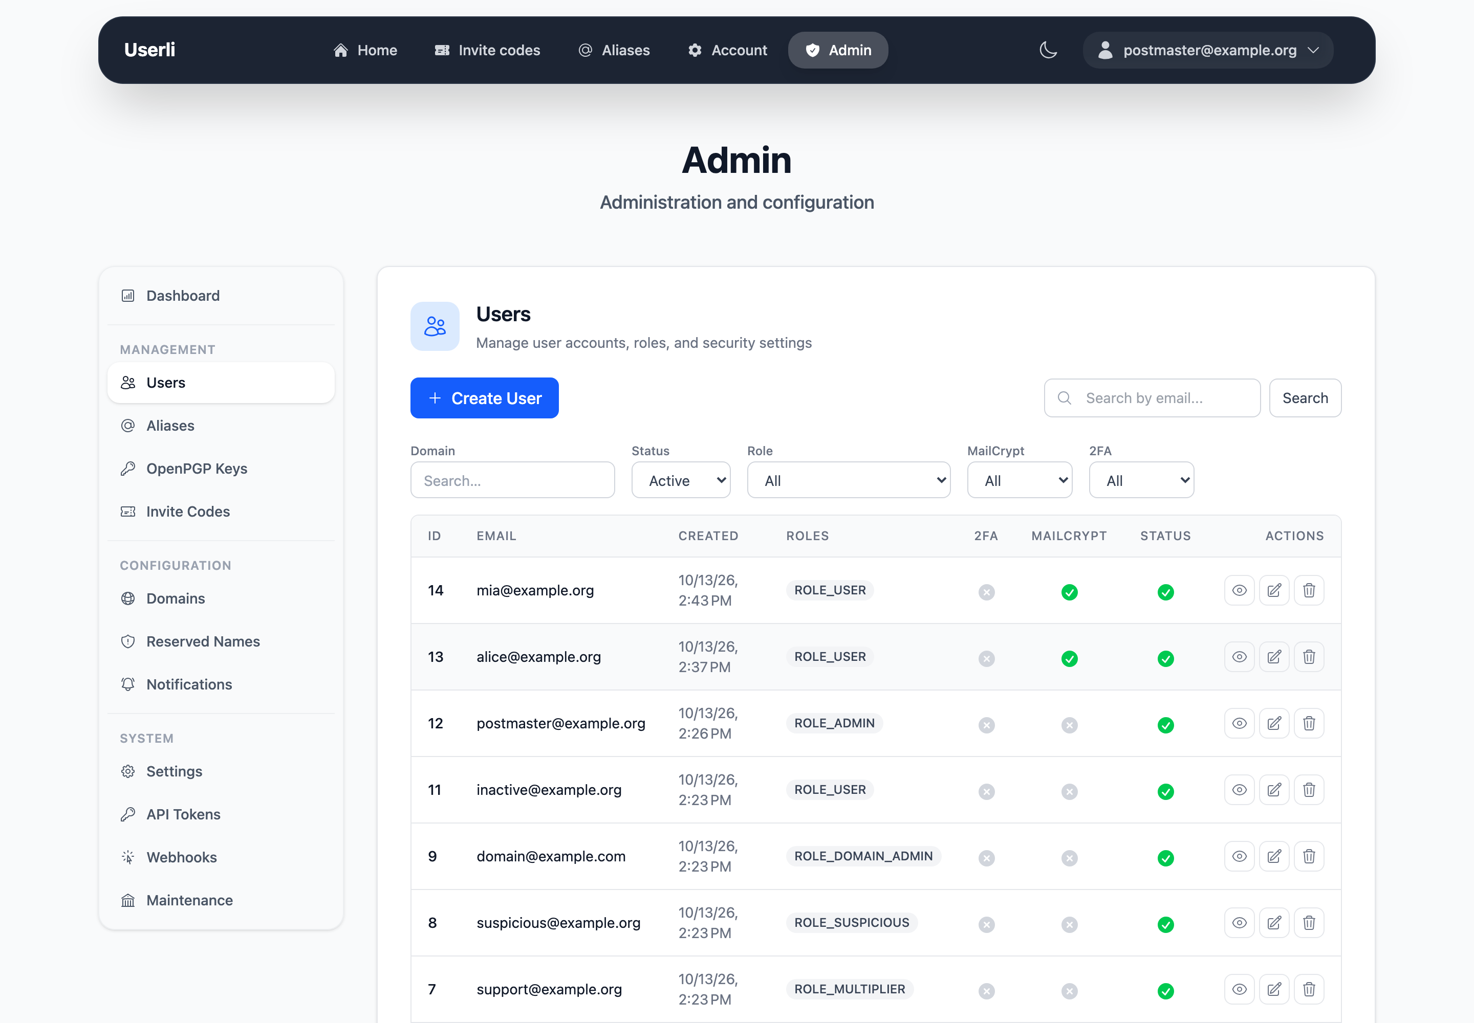
Task: View details for domain@example.com
Action: 1239,856
